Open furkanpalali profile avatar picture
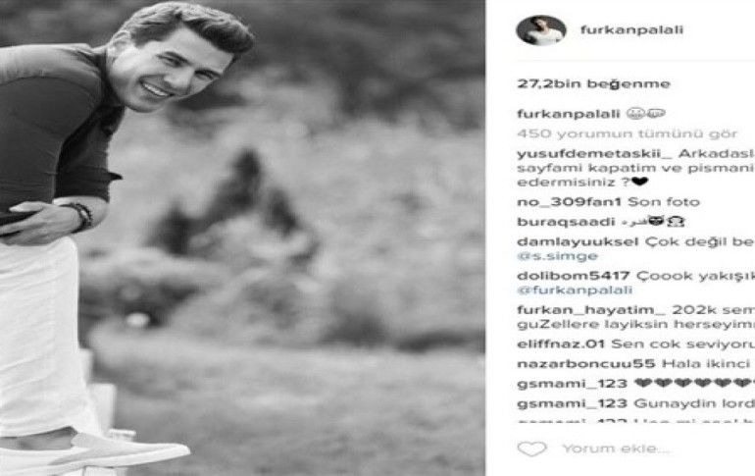 click(x=540, y=30)
